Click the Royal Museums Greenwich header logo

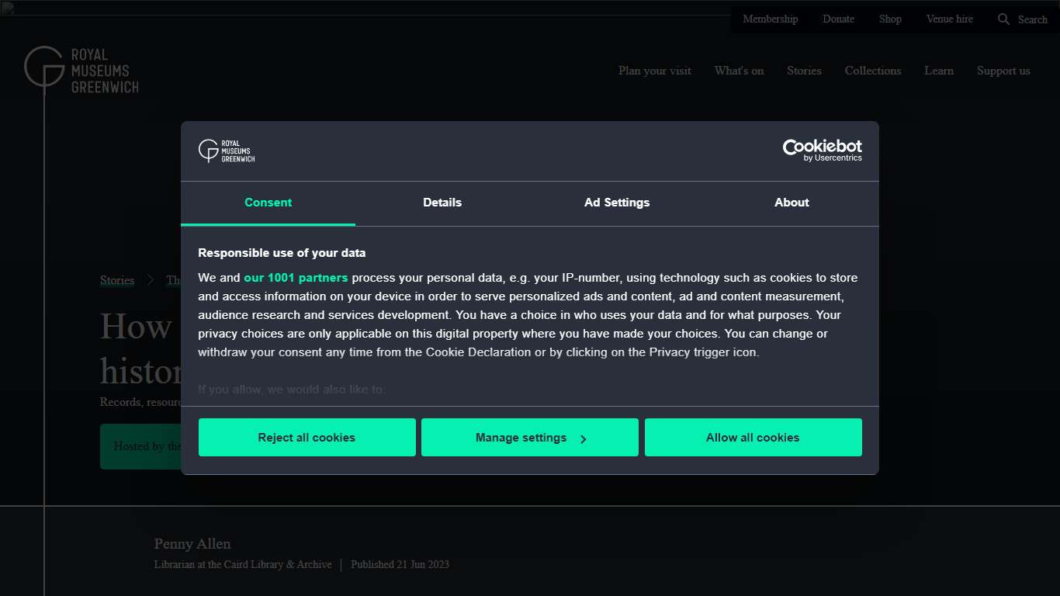coord(81,70)
